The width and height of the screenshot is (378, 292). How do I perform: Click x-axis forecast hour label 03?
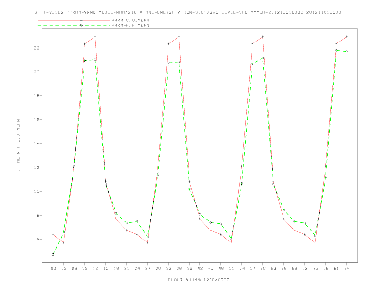[63, 268]
